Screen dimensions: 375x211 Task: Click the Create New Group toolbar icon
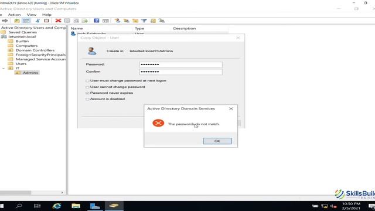(x=127, y=21)
